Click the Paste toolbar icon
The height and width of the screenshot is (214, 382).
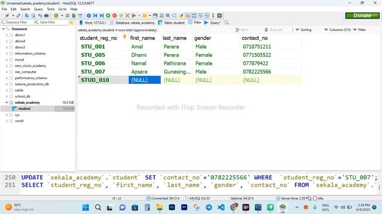(x=33, y=15)
